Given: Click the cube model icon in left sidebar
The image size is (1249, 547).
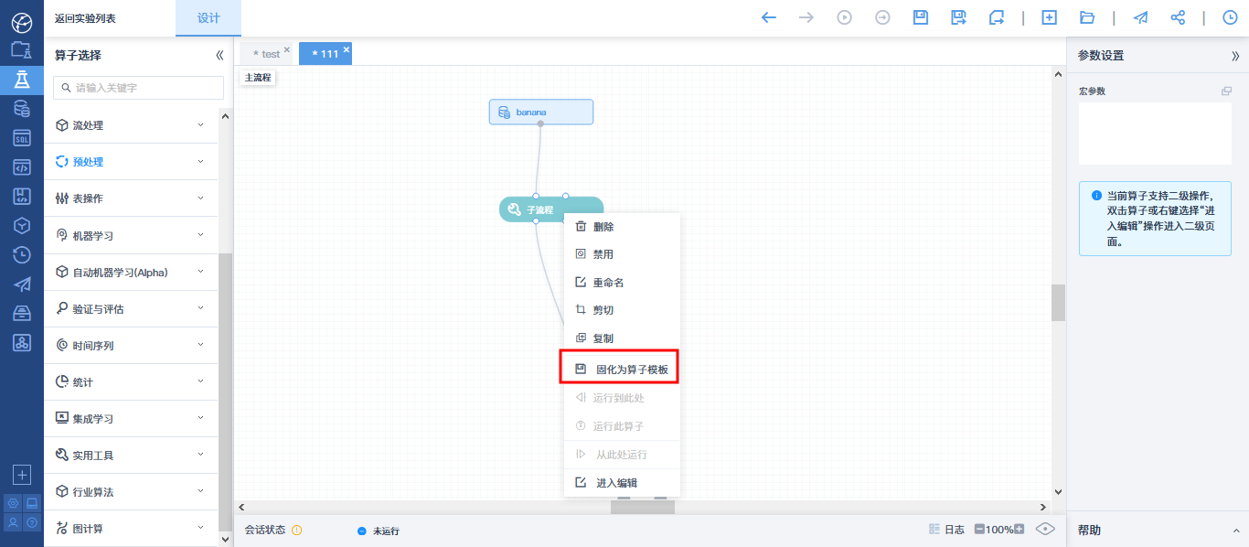Looking at the screenshot, I should click(22, 226).
